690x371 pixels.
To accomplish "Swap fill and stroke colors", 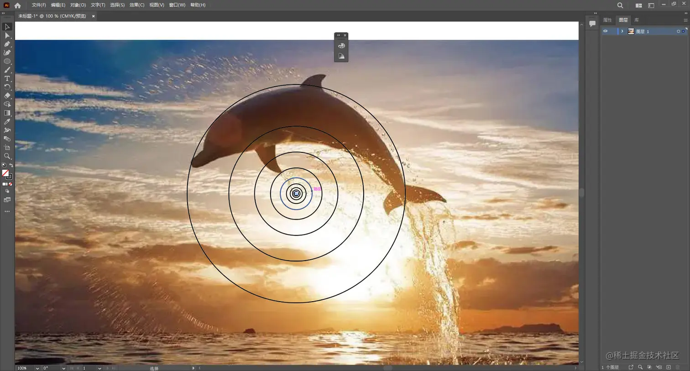I will tap(11, 165).
